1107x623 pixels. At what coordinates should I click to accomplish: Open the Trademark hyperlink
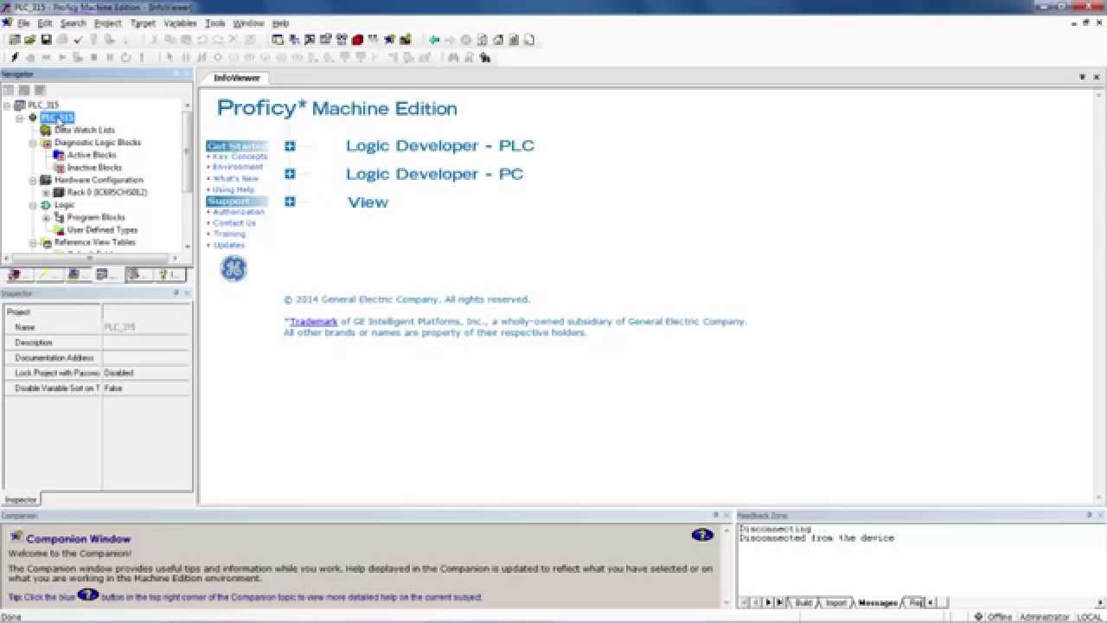click(x=313, y=321)
